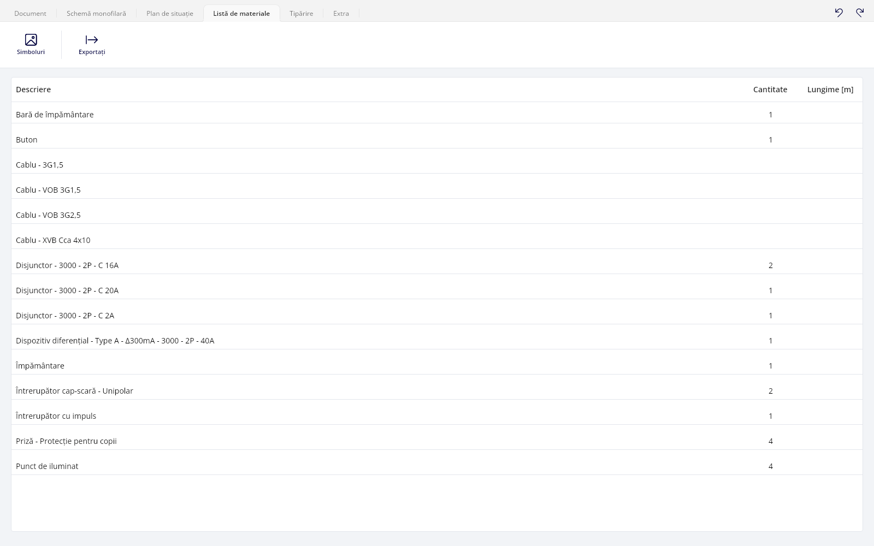Screen dimensions: 874x546
Task: Redo the last undone action
Action: (860, 13)
